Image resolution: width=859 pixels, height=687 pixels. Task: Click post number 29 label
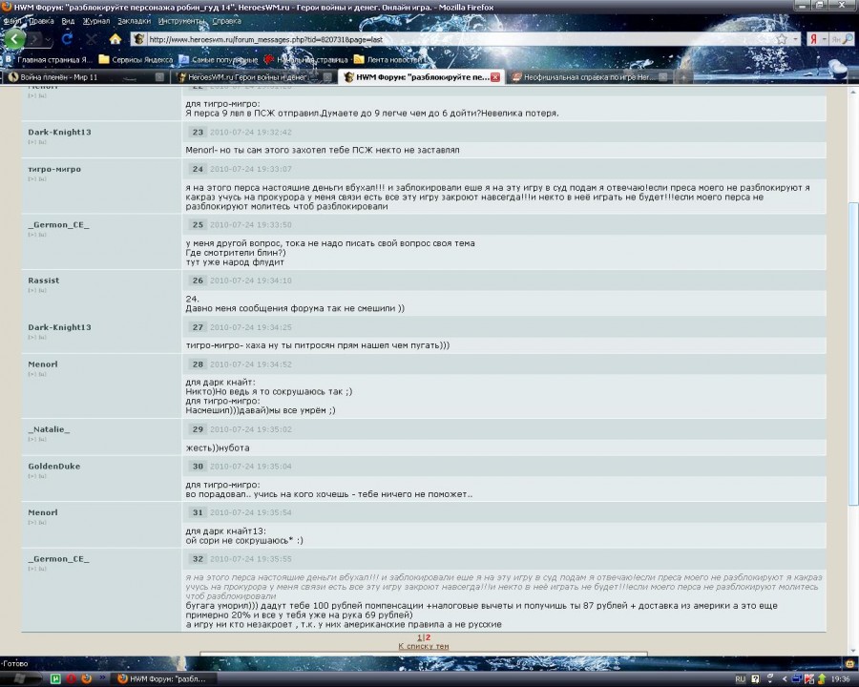tap(198, 429)
